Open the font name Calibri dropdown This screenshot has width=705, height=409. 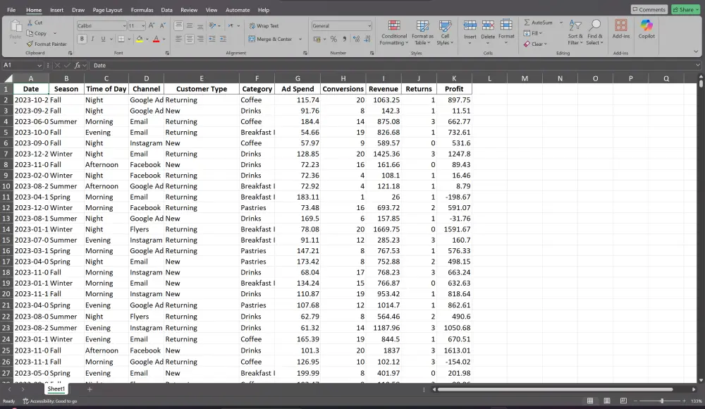point(125,26)
